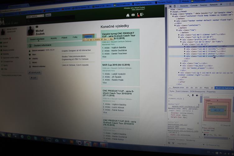Activate DevTools inspect element picker icon
Screen dimensions: 234x156
(171, 6)
